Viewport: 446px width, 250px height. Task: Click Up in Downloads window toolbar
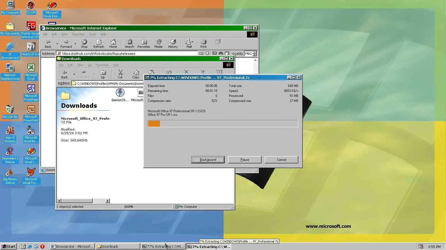pyautogui.click(x=103, y=74)
